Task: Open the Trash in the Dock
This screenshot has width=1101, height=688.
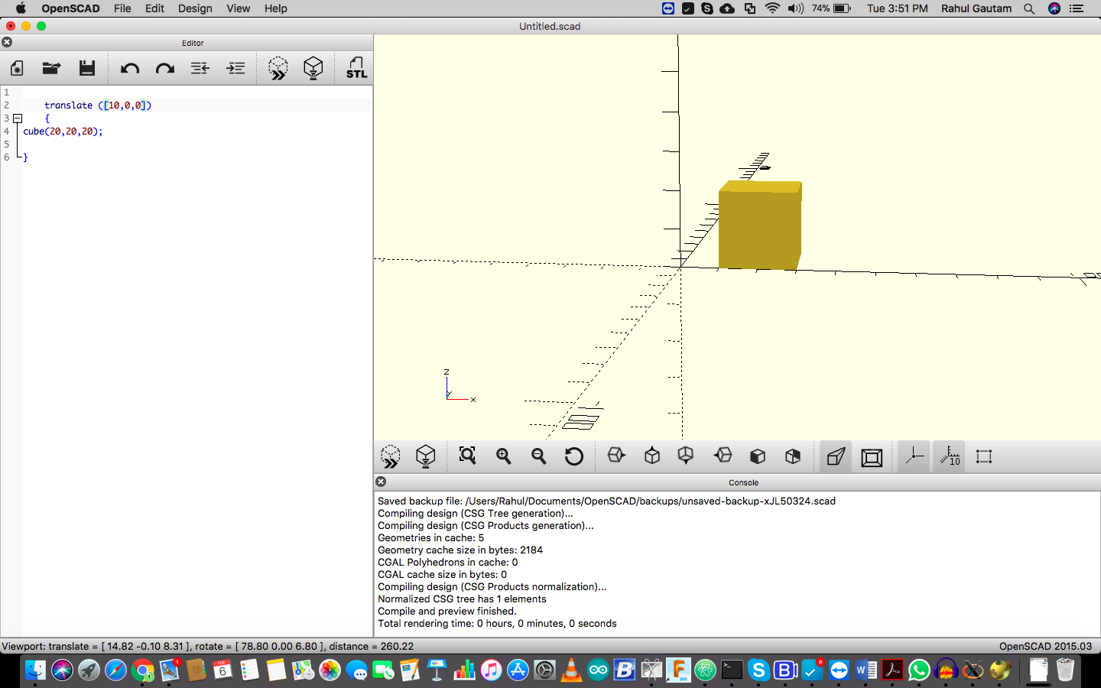Action: [x=1065, y=670]
